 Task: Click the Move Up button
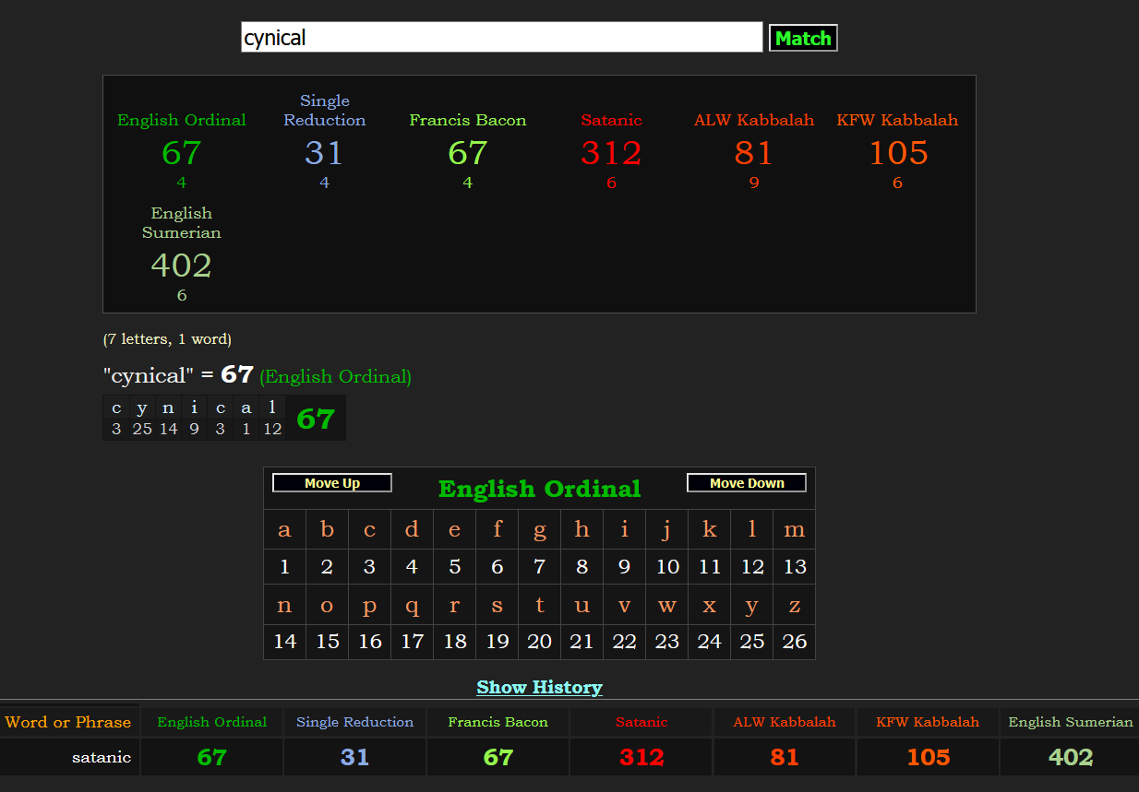coord(332,483)
